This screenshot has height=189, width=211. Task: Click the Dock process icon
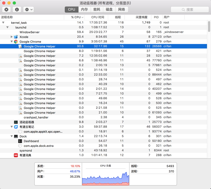point(16,136)
